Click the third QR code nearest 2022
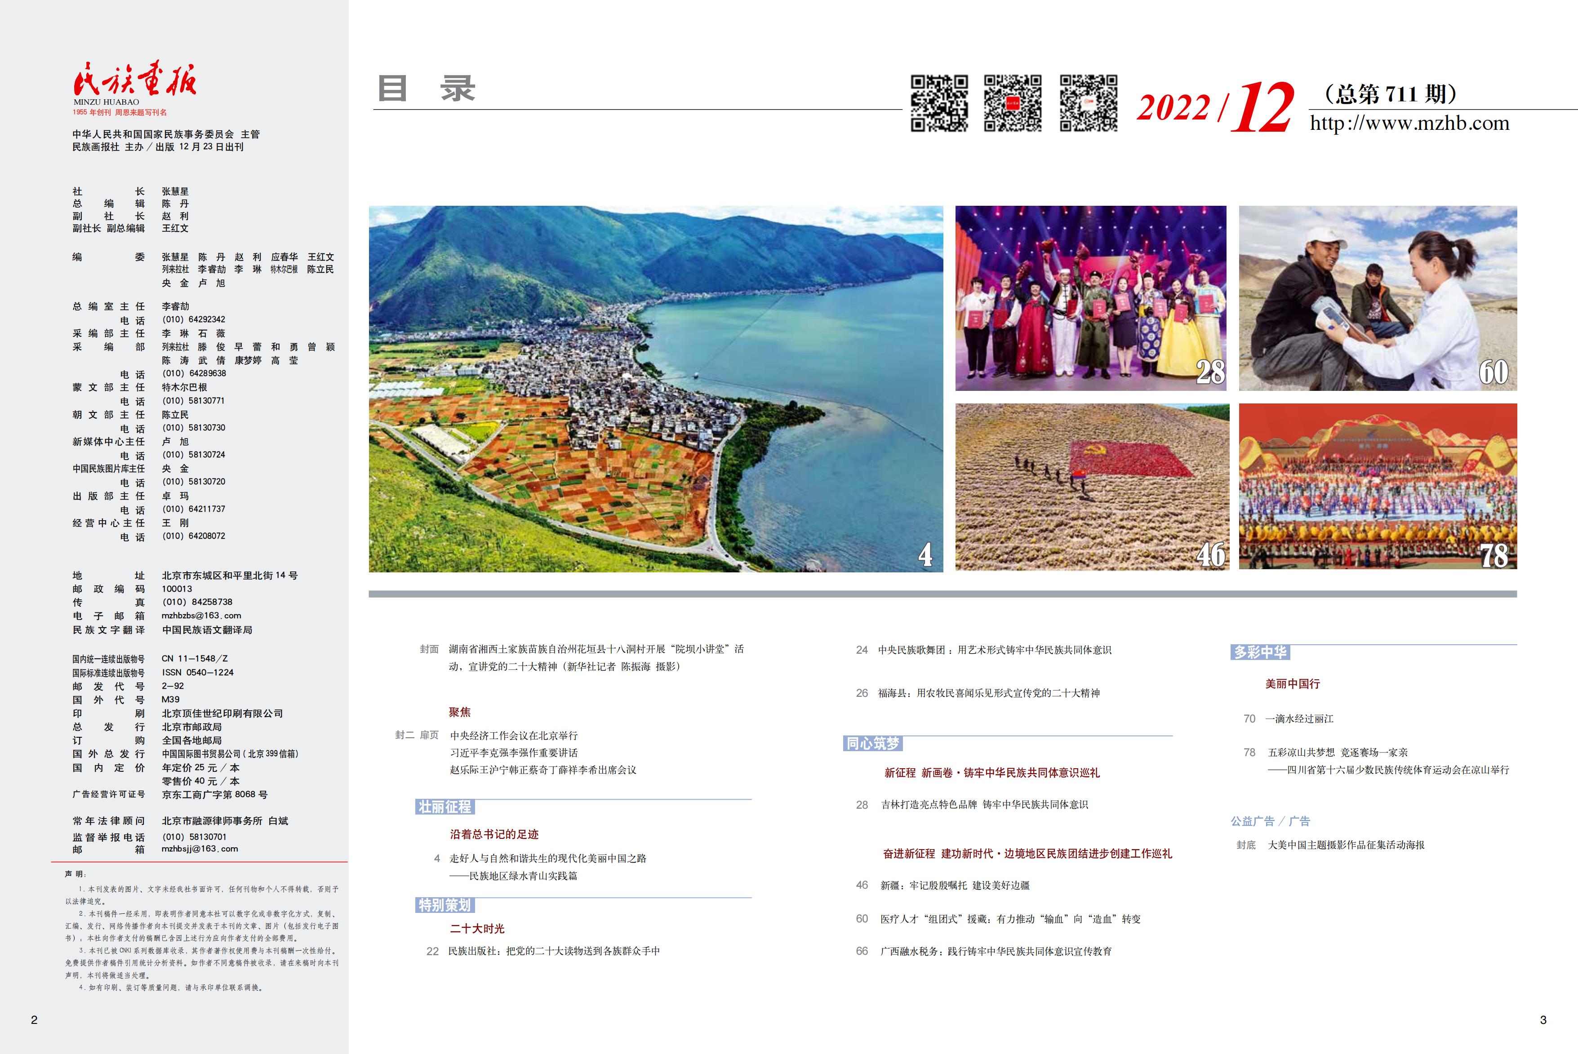 click(1089, 103)
